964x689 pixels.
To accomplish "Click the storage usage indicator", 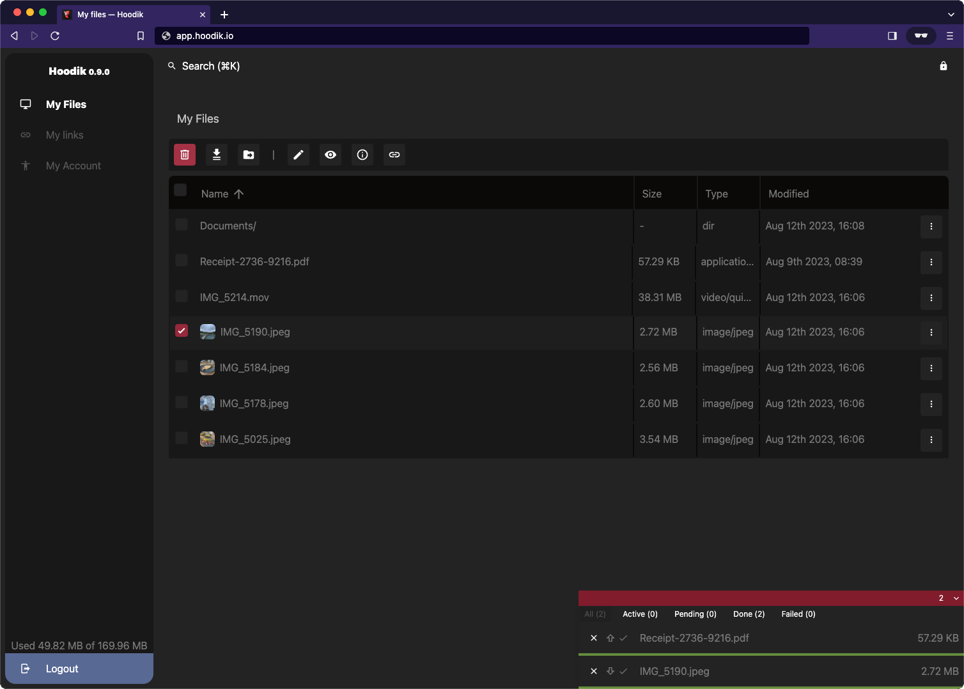I will coord(79,646).
